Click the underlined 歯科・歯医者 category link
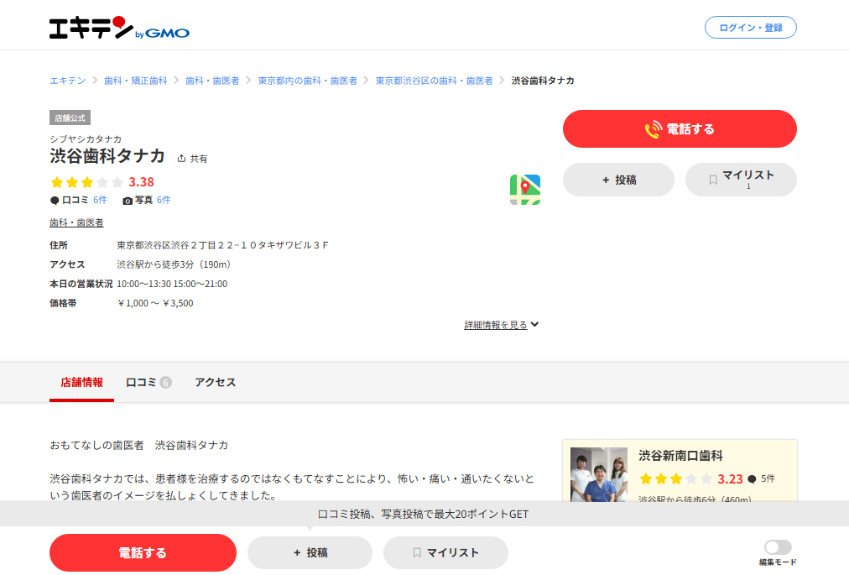The image size is (849, 575). coord(76,222)
